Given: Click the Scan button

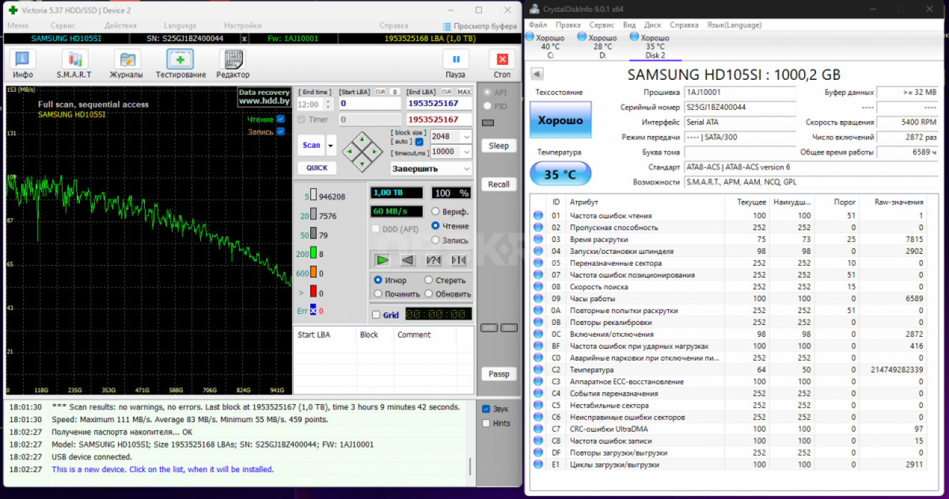Looking at the screenshot, I should (312, 145).
